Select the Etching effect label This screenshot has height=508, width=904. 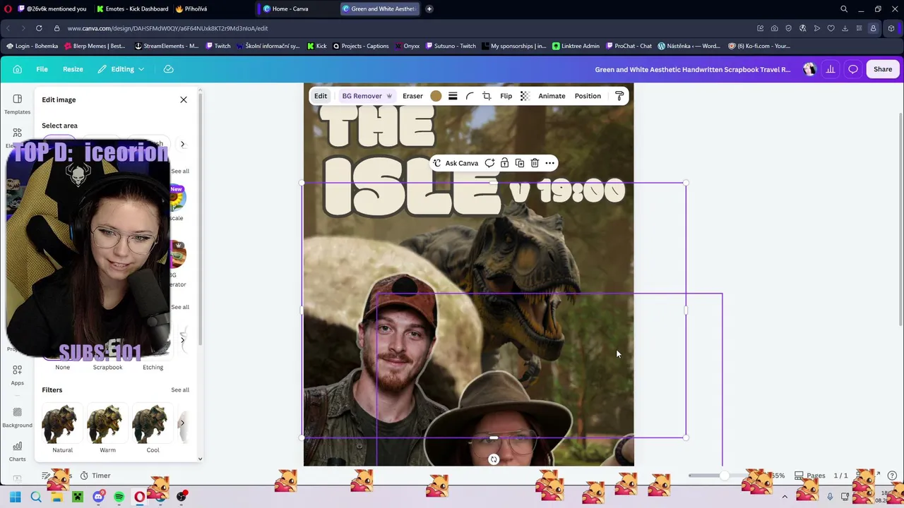153,367
